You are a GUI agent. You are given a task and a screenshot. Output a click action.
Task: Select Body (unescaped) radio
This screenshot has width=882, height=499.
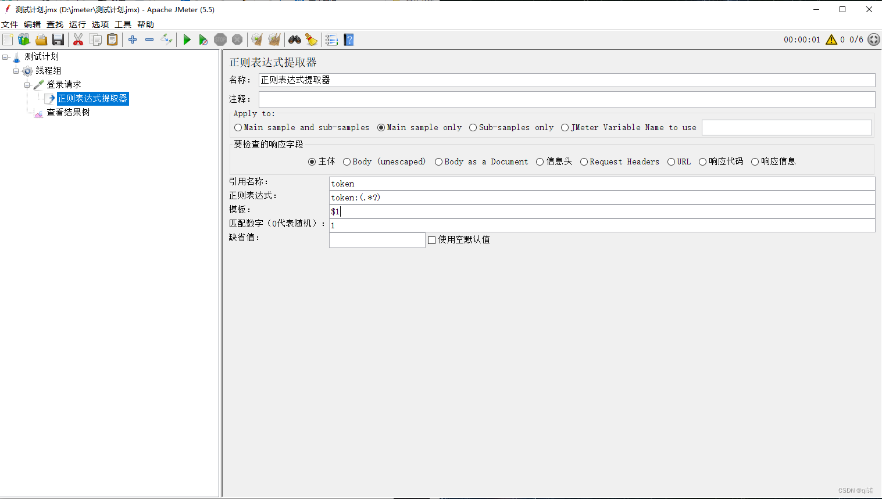click(347, 161)
